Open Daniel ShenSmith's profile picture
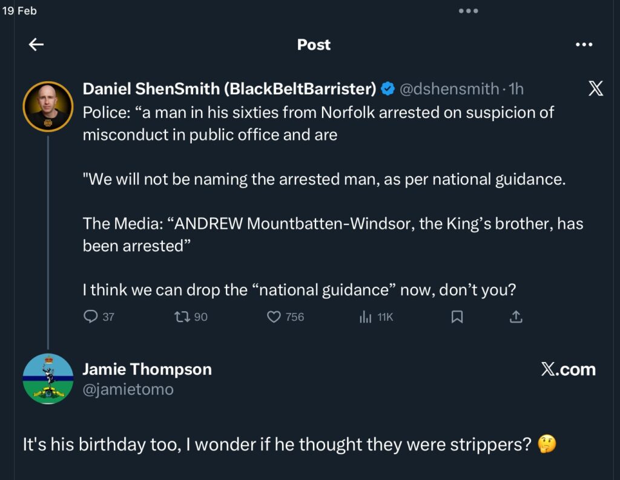 coord(48,106)
